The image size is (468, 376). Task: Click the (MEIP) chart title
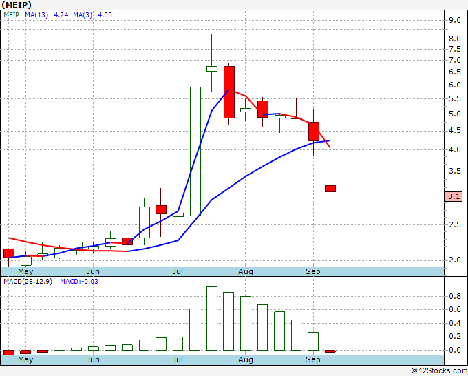point(17,5)
